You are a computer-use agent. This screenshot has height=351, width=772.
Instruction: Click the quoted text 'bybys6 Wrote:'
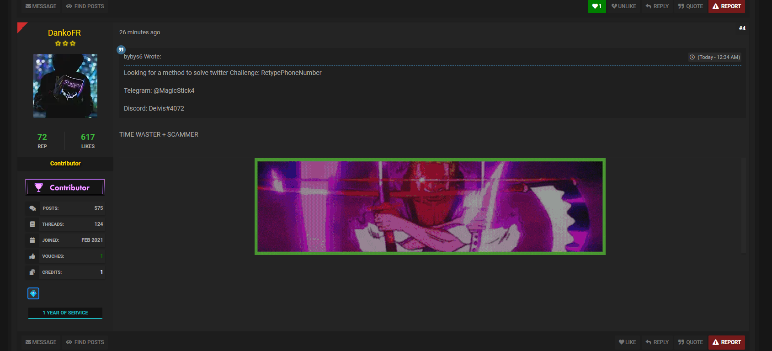coord(143,57)
